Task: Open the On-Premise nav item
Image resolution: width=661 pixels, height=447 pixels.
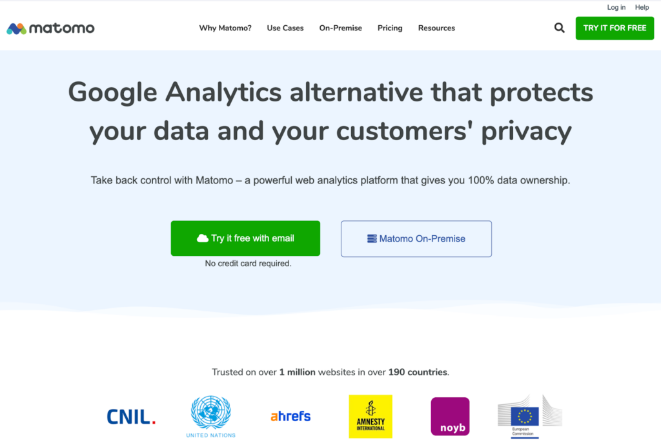Action: coord(340,28)
